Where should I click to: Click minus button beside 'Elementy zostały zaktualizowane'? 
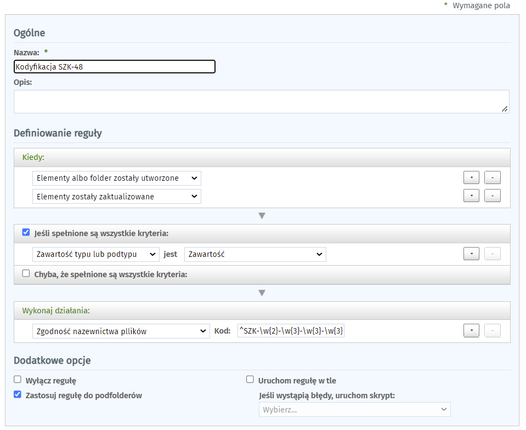coord(493,196)
